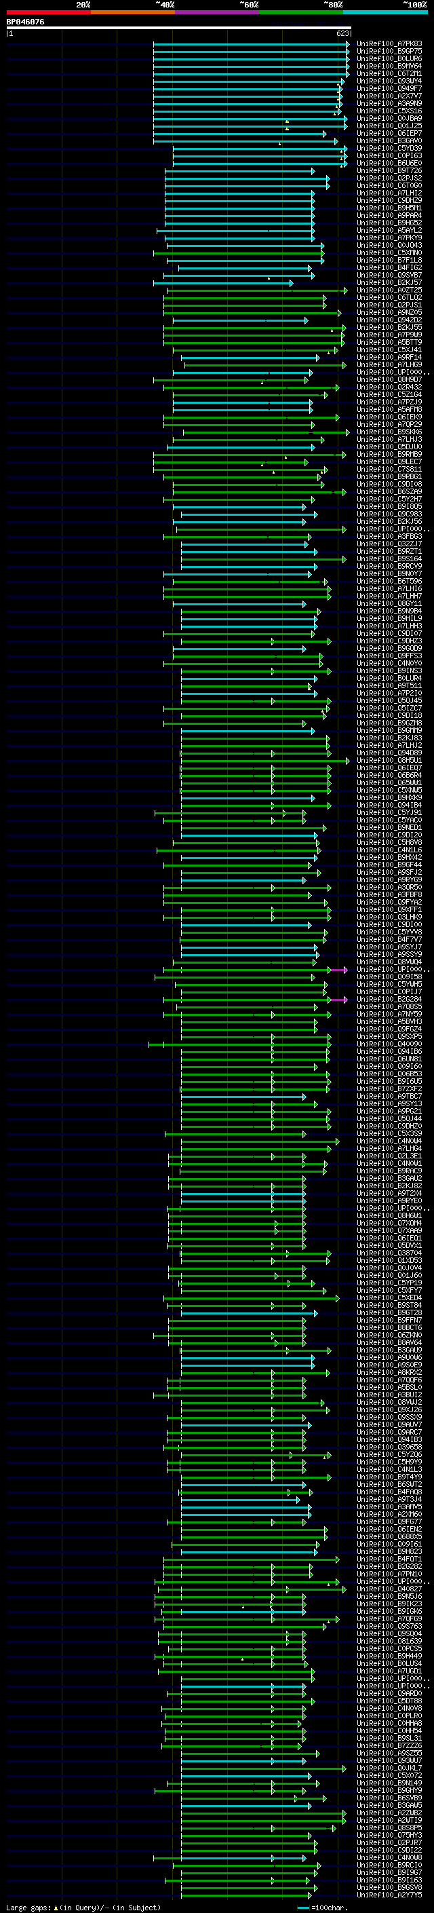Screen dimensions: 434x1913
Task: Click the purple segment on the UniRef100_B2G284 row
Action: (339, 1000)
